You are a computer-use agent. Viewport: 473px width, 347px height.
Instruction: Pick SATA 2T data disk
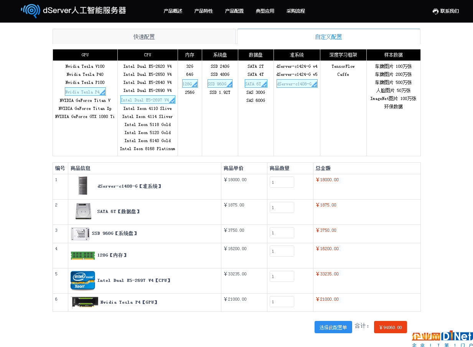tap(256, 66)
